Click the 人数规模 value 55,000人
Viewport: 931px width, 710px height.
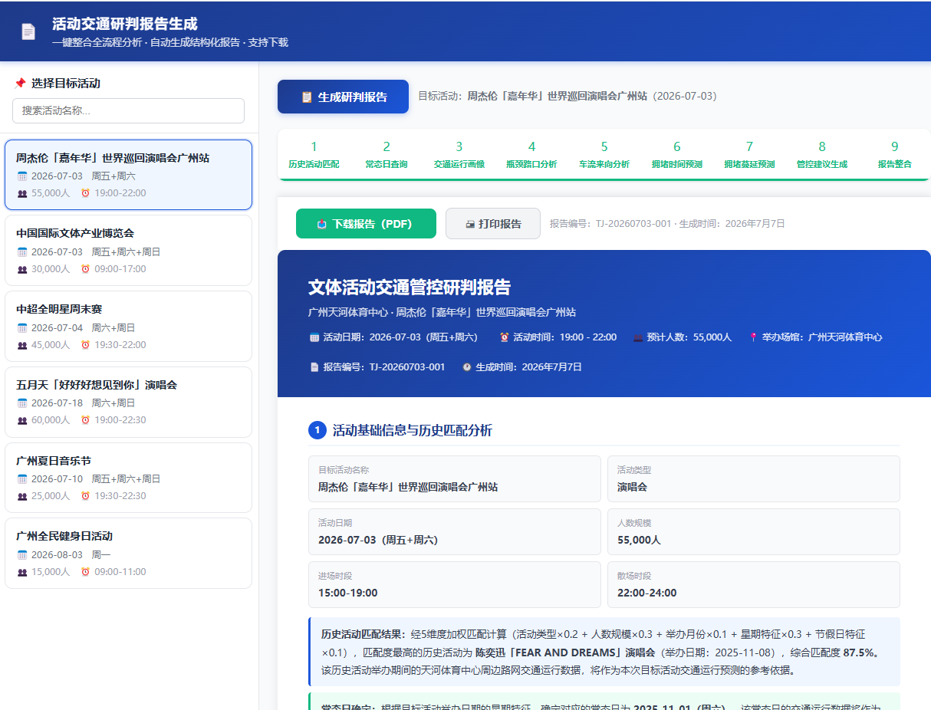point(639,540)
